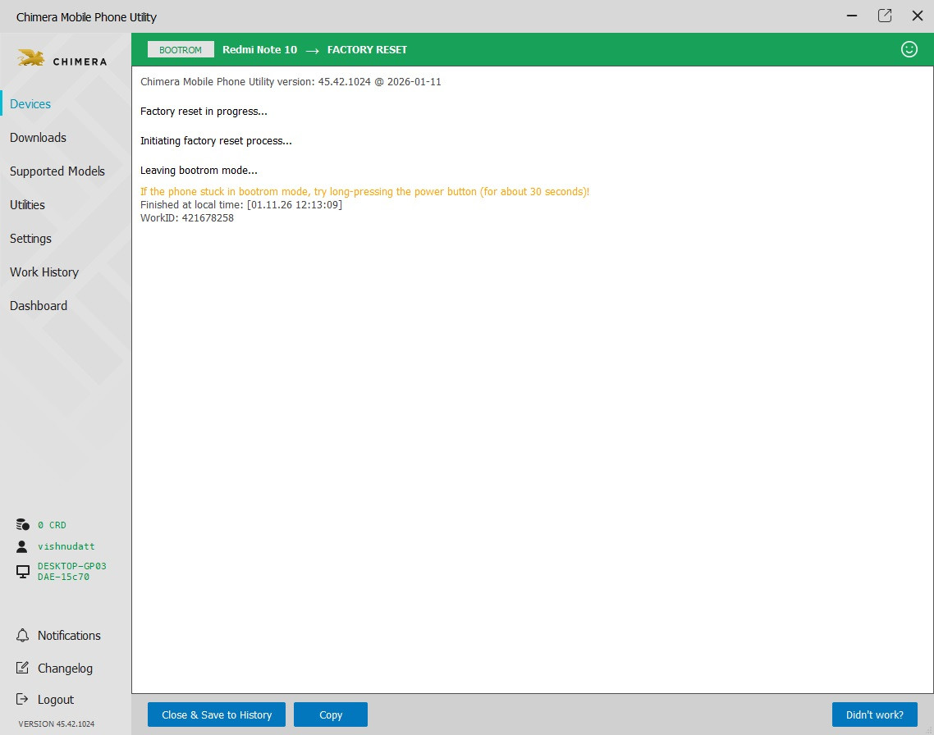Image resolution: width=934 pixels, height=735 pixels.
Task: Open the Devices section
Action: pyautogui.click(x=30, y=103)
